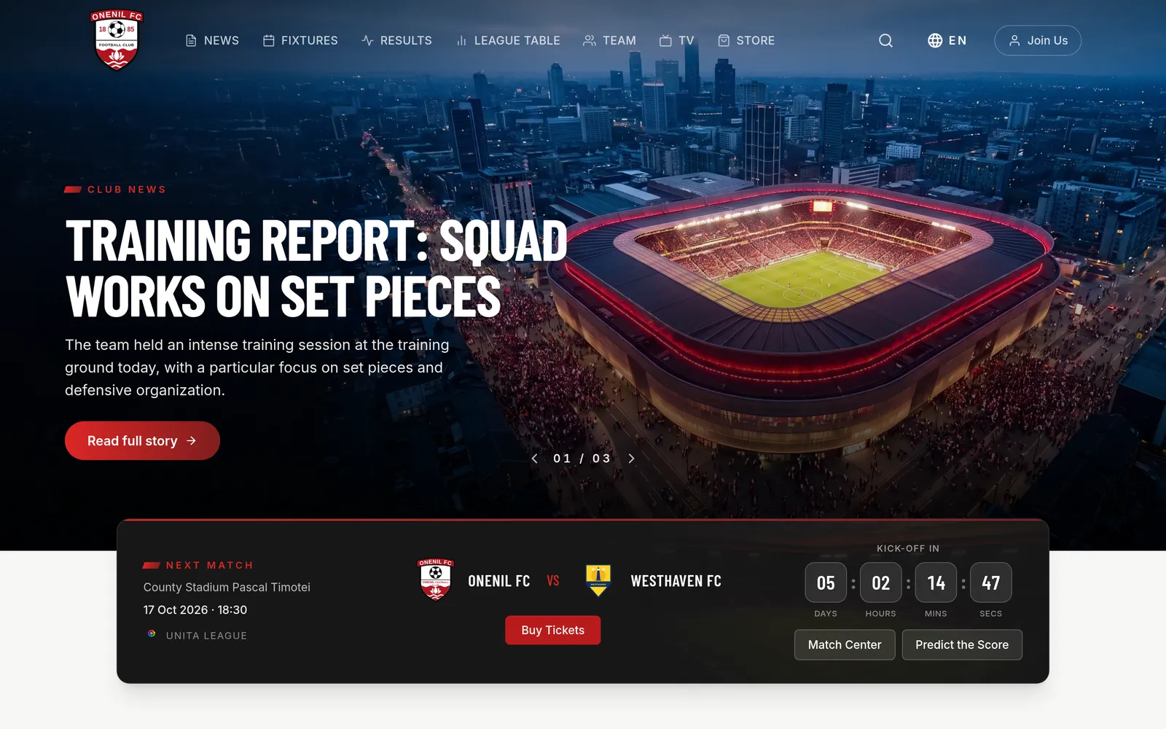Open the STORE menu item

(x=746, y=41)
